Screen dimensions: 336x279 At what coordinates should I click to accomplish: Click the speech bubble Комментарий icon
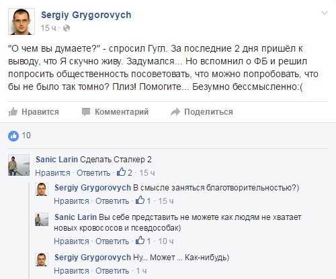(x=86, y=111)
